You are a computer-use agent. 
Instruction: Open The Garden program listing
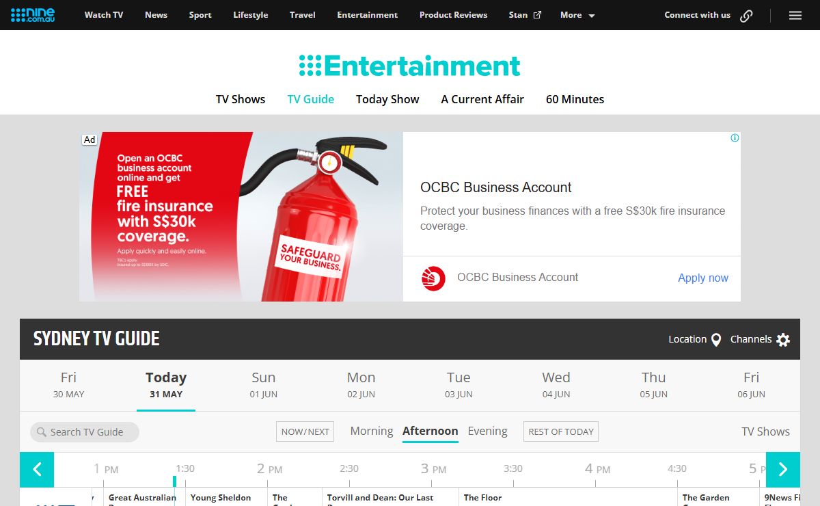pyautogui.click(x=718, y=497)
